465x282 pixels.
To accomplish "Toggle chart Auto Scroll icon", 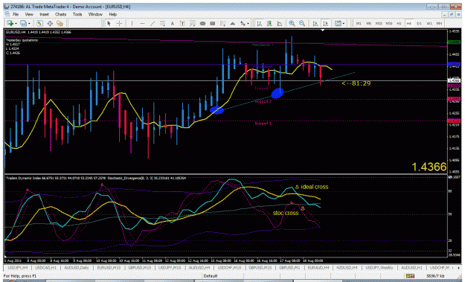I will [x=315, y=23].
